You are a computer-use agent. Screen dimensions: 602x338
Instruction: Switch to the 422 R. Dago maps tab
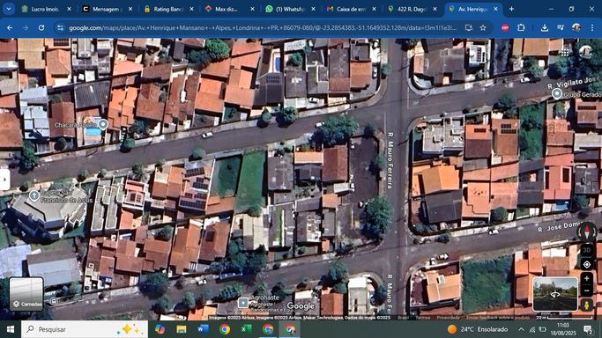412,9
